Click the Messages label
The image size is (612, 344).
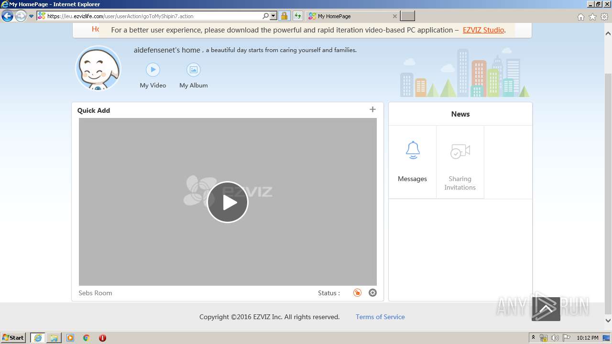(412, 179)
